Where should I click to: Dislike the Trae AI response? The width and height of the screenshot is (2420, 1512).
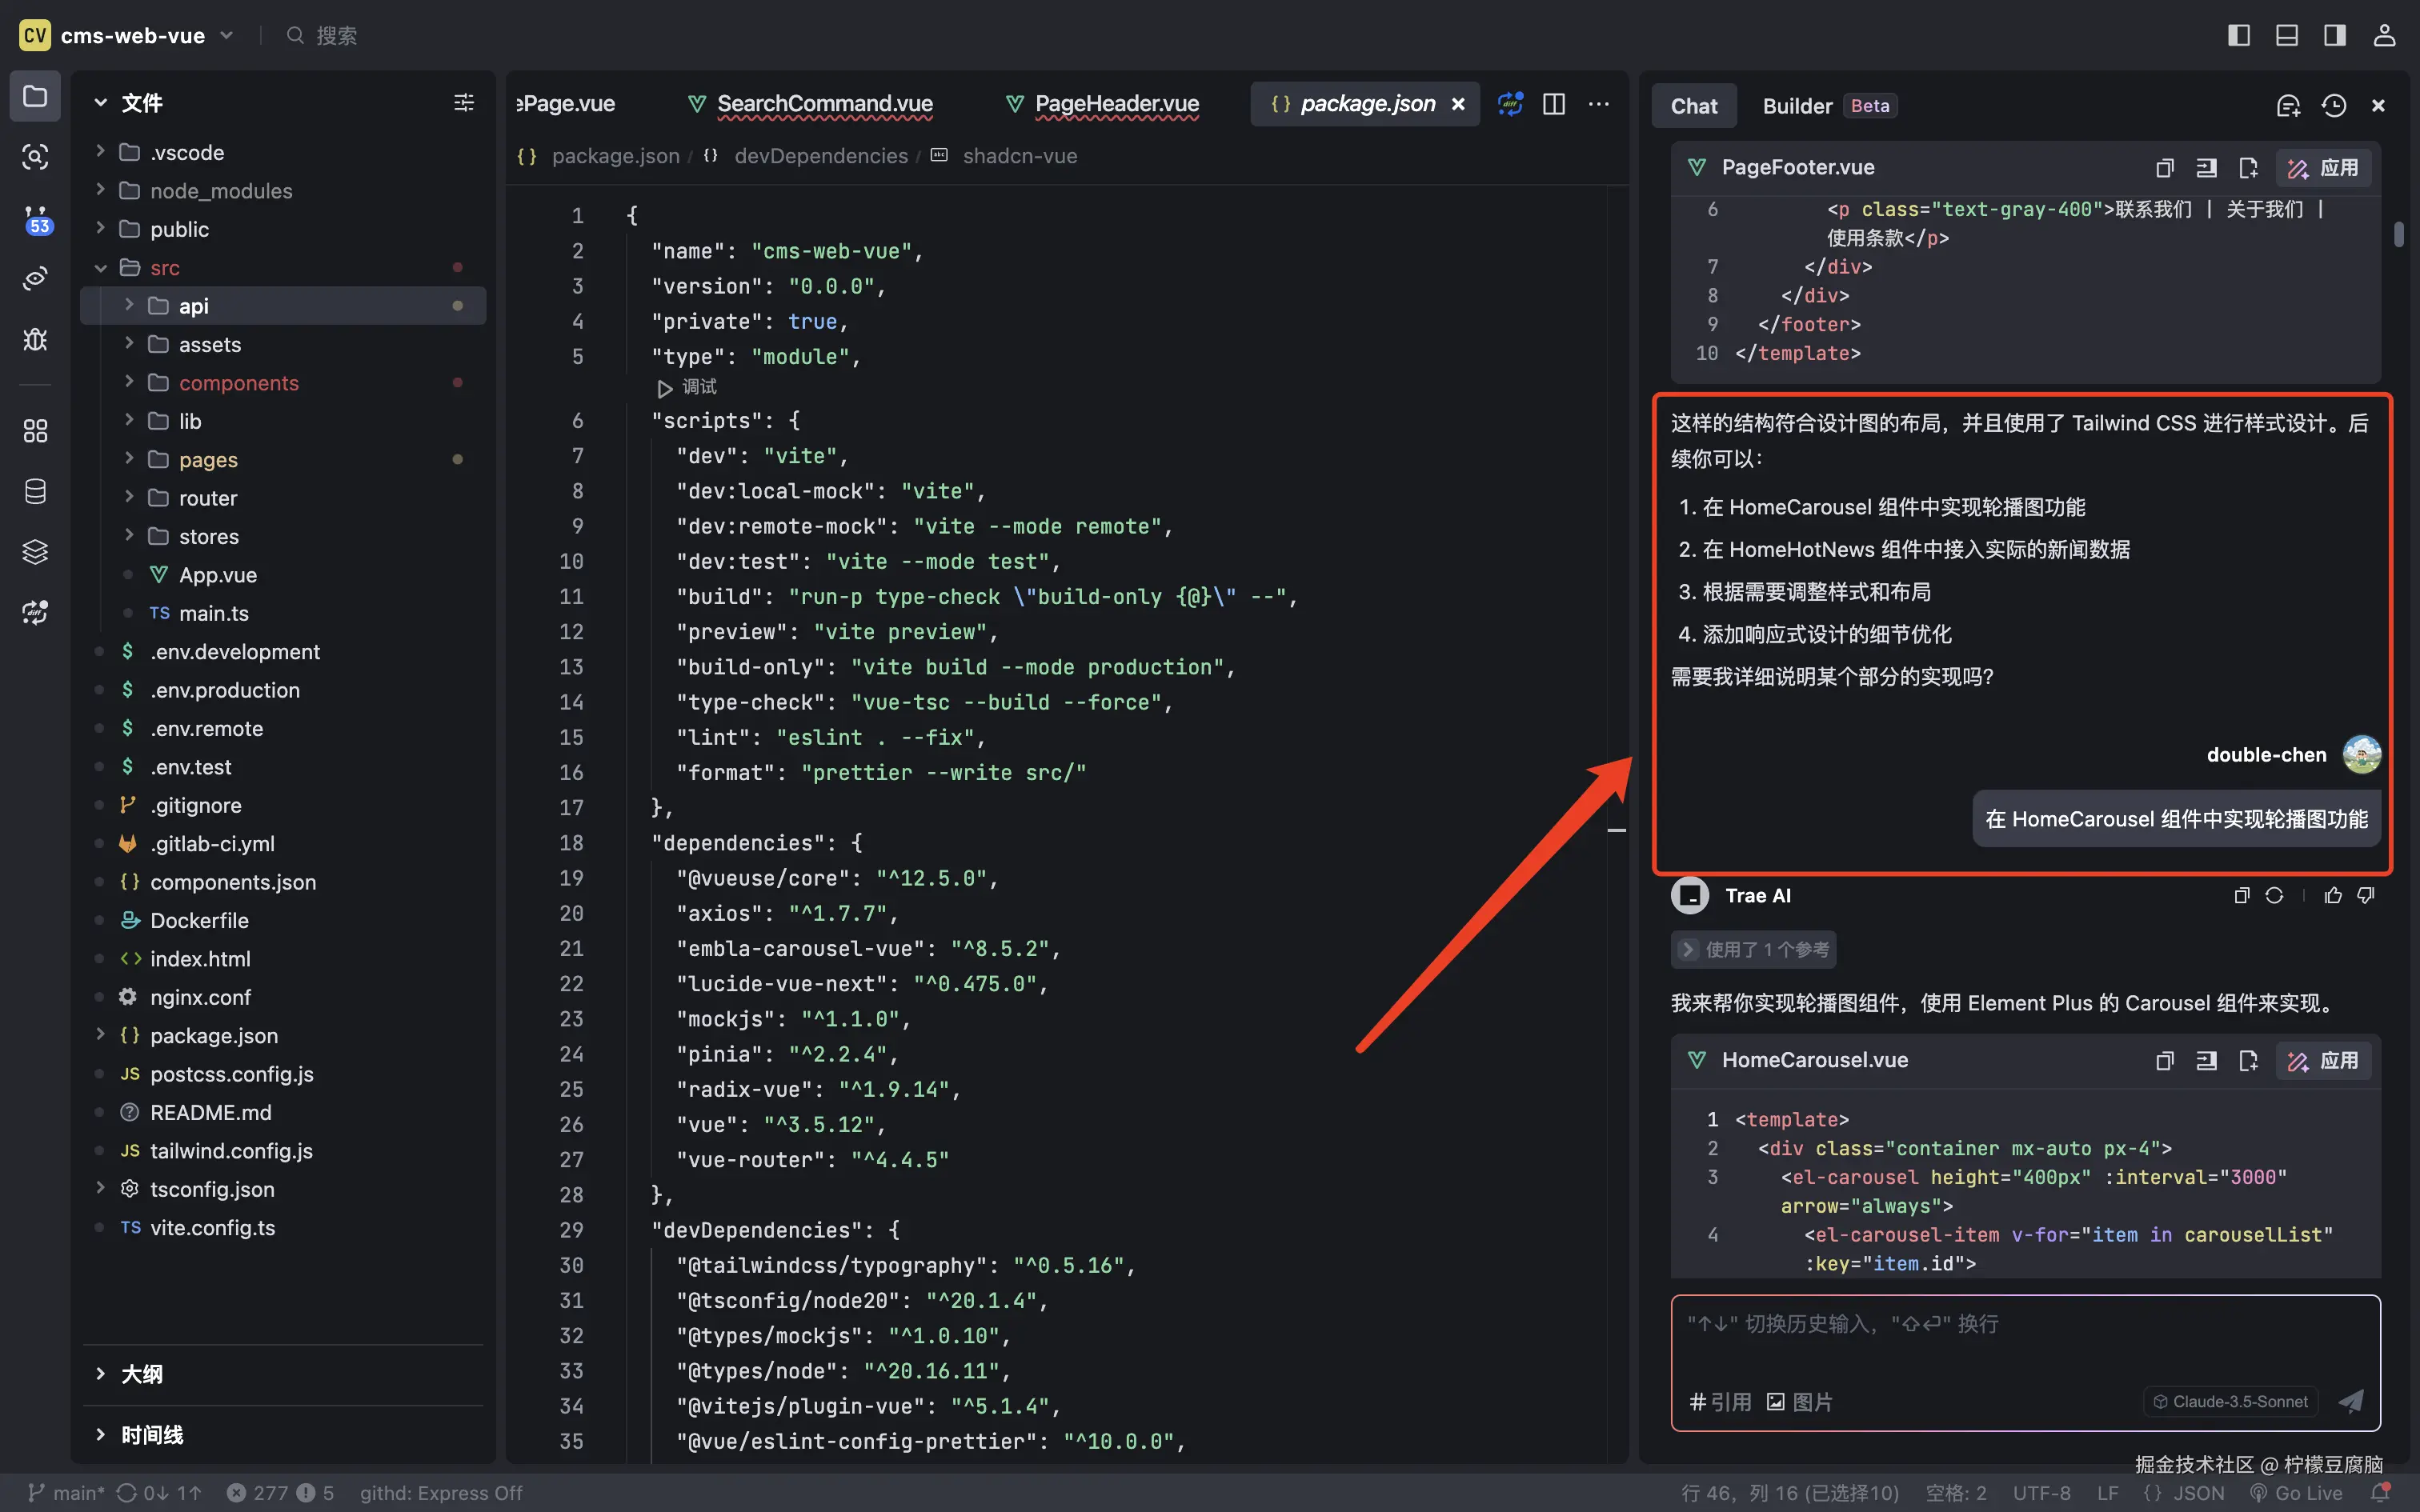tap(2366, 895)
